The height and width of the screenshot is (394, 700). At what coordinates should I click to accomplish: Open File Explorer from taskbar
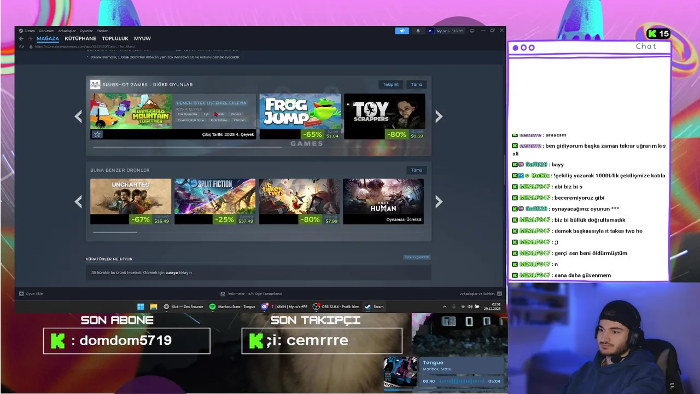point(154,306)
